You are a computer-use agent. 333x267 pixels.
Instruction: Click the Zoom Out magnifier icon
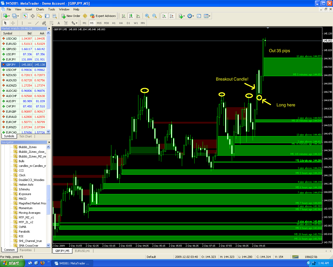click(x=155, y=16)
